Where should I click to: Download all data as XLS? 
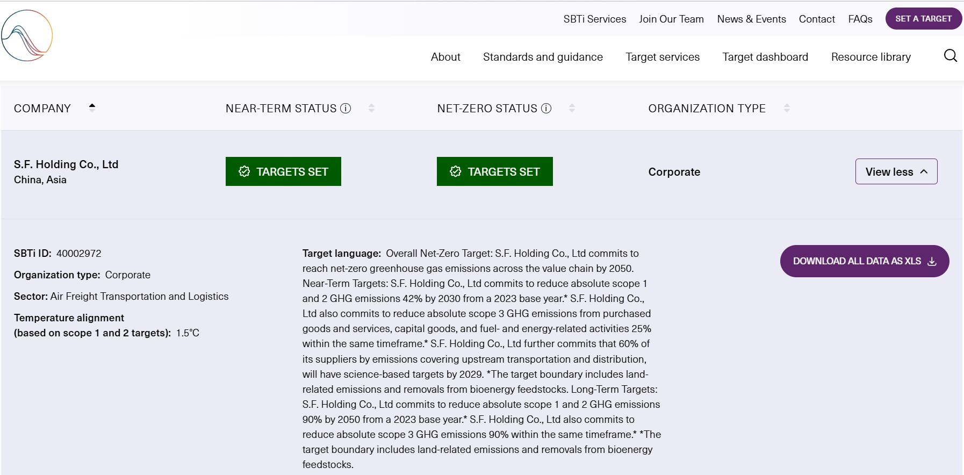click(x=864, y=261)
